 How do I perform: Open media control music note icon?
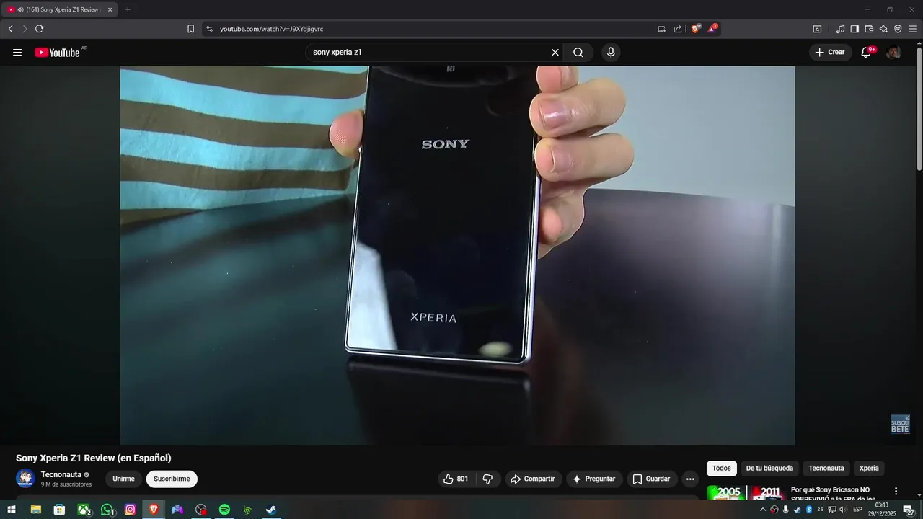(840, 29)
